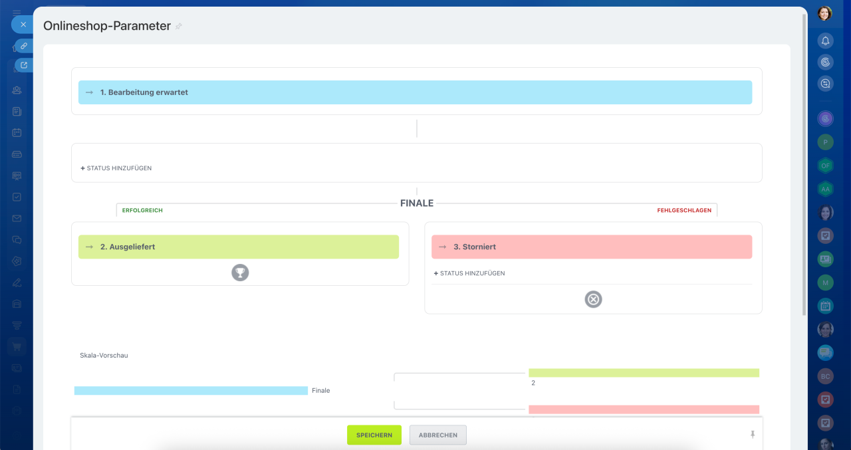Click the shopping cart icon in left sidebar
851x450 pixels.
click(x=17, y=346)
